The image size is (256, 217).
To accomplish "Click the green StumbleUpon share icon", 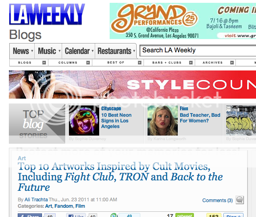I will coord(114,215).
